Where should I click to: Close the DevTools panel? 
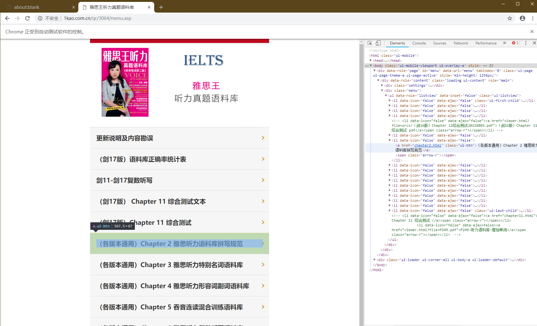534,43
